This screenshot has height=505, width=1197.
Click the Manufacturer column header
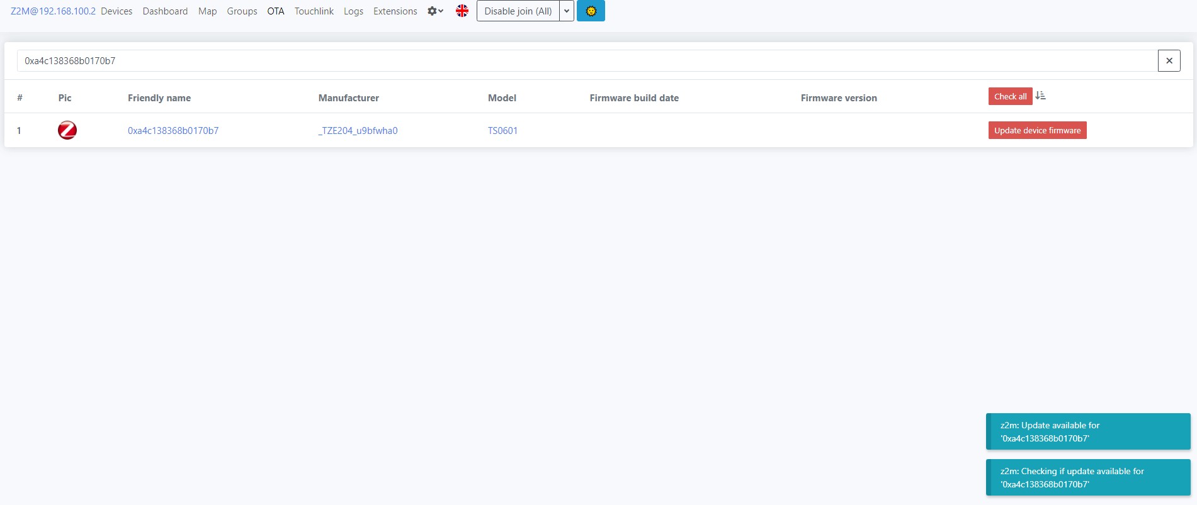(x=348, y=98)
